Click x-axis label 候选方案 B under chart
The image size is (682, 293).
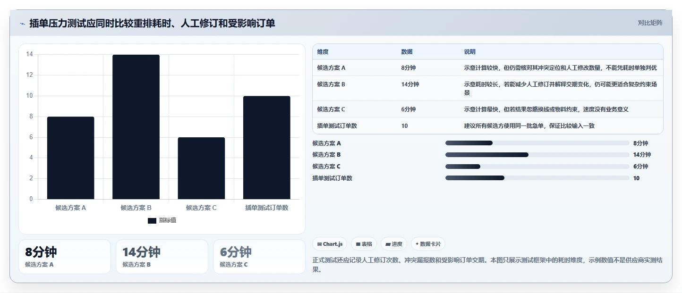[136, 208]
